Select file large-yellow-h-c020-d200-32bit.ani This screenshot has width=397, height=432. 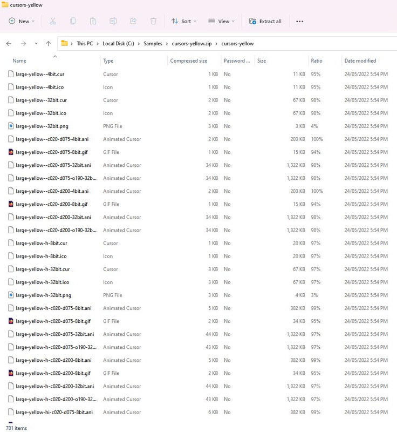pos(54,386)
